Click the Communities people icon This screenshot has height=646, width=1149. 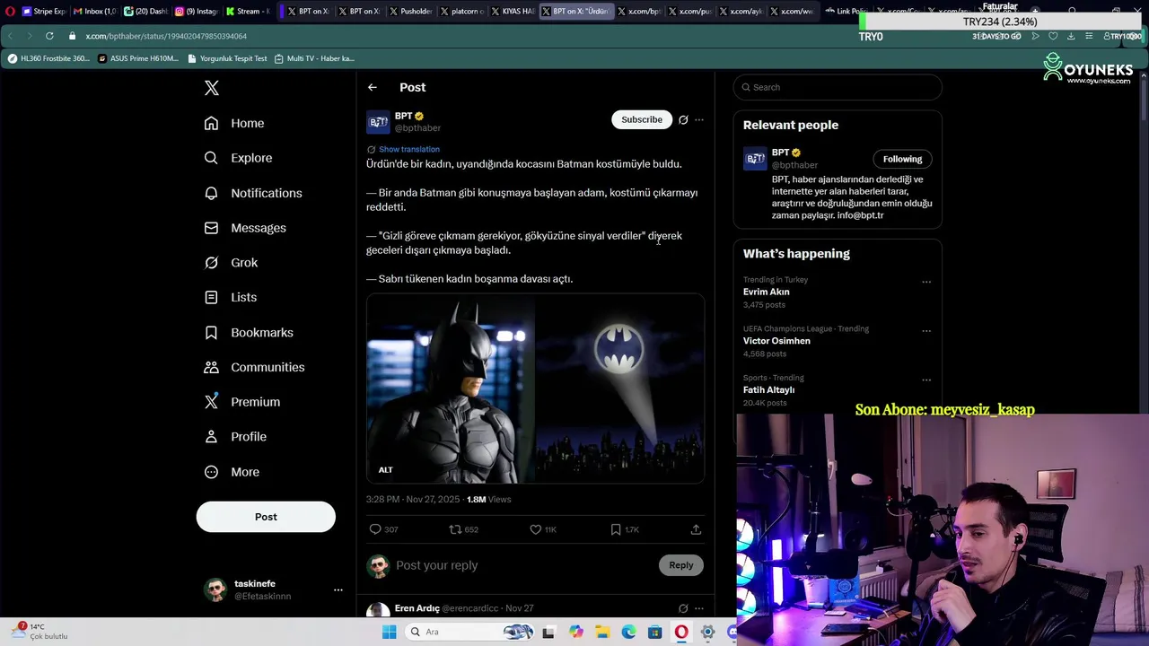pyautogui.click(x=211, y=367)
